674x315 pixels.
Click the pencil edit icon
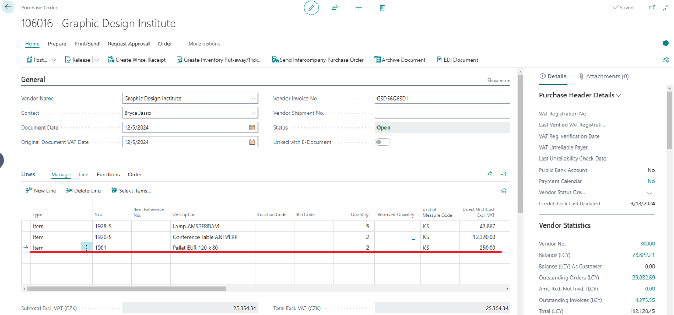[311, 8]
